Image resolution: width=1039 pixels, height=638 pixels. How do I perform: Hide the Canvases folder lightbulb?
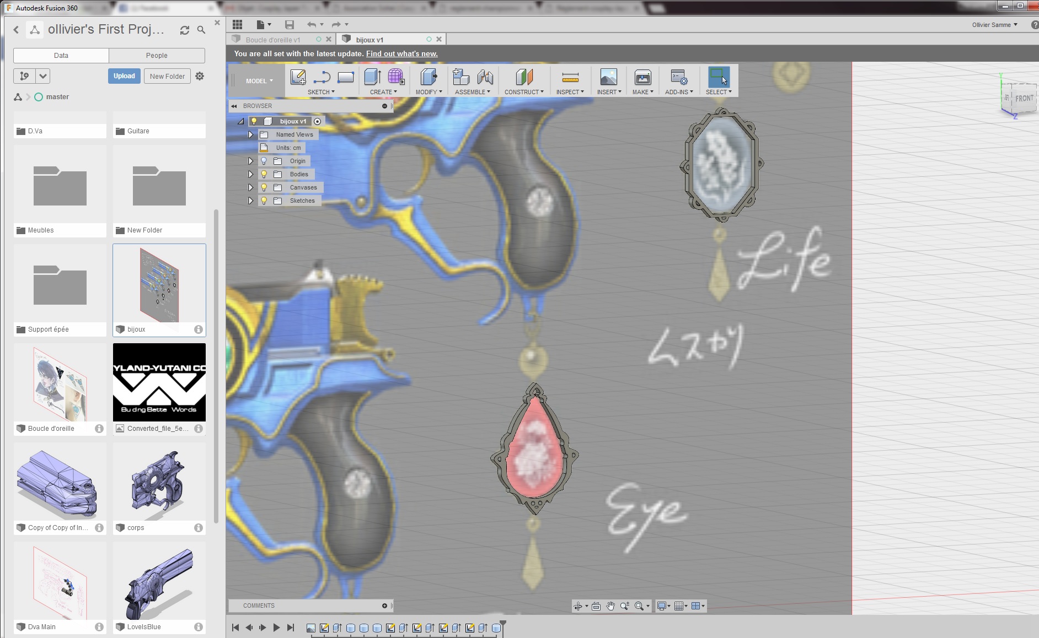pos(264,187)
